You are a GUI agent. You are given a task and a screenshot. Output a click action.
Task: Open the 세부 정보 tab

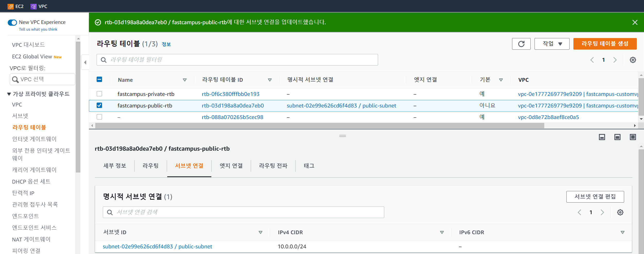(115, 166)
